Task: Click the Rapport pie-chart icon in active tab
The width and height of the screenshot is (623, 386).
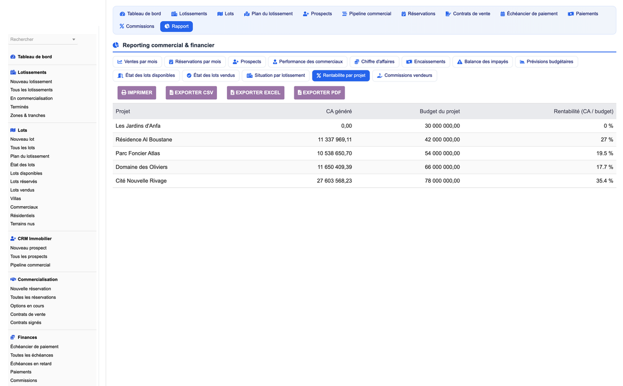Action: 167,26
